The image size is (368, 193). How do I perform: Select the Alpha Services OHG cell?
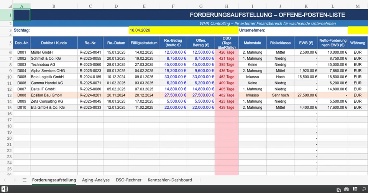(54, 70)
